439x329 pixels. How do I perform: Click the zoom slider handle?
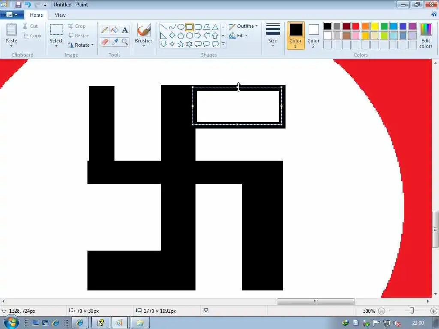(412, 311)
